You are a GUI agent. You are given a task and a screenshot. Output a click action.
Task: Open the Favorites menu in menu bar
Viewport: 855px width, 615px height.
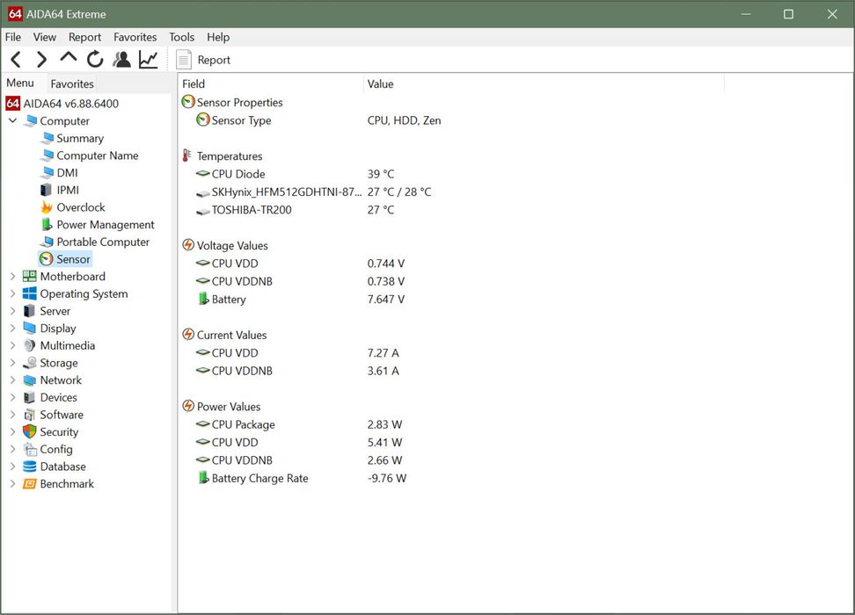135,37
